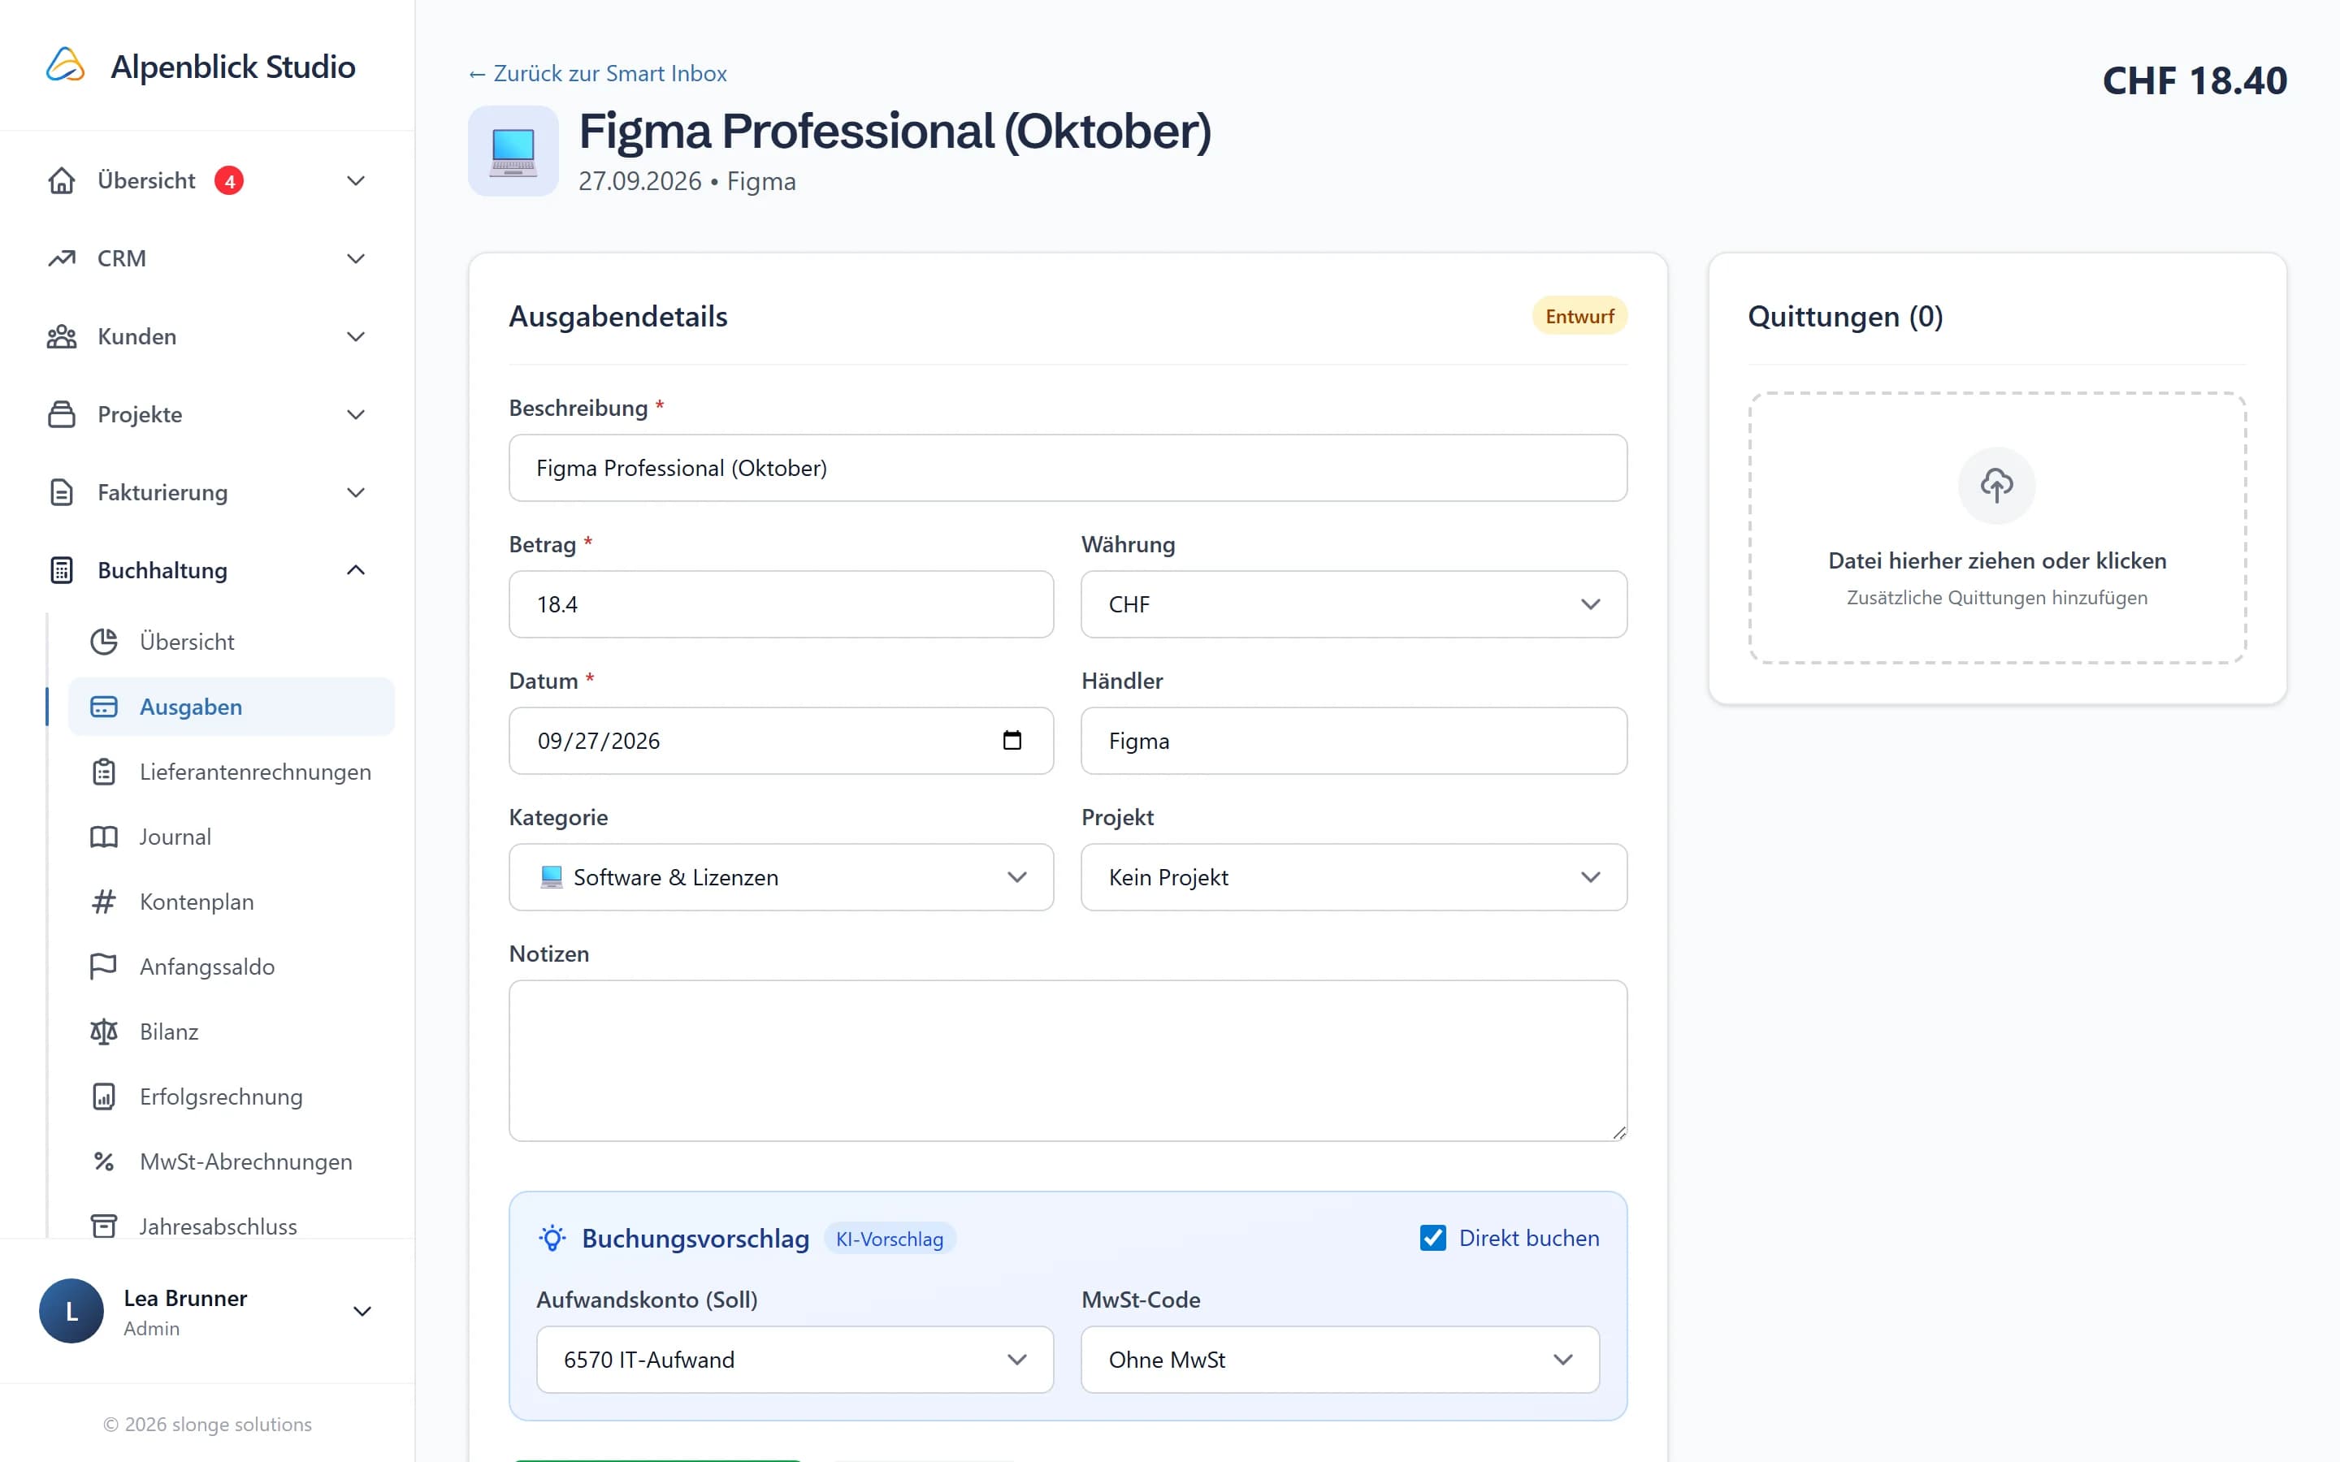Image resolution: width=2340 pixels, height=1462 pixels.
Task: Click the MwSt-Abrechnungen percent icon
Action: [x=103, y=1161]
